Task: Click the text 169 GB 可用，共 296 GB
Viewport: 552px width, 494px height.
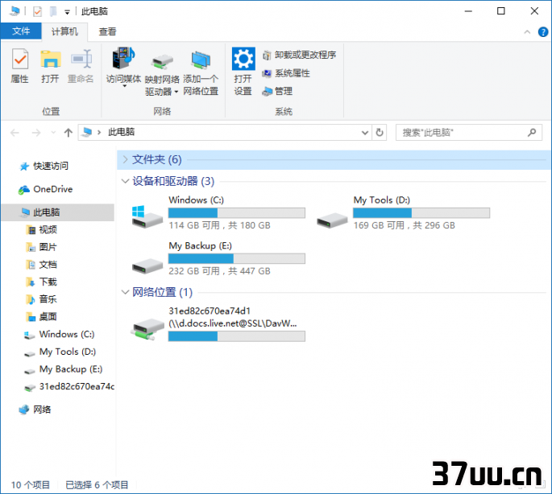Action: pyautogui.click(x=405, y=225)
